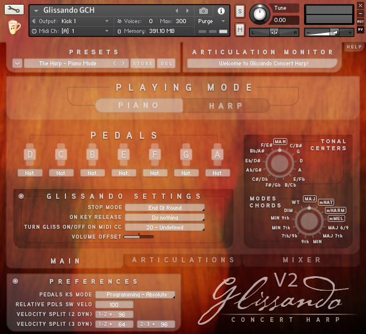Screen dimensions: 366x334
Task: Open instrument edit mode with the wrench icon
Action: (14, 10)
